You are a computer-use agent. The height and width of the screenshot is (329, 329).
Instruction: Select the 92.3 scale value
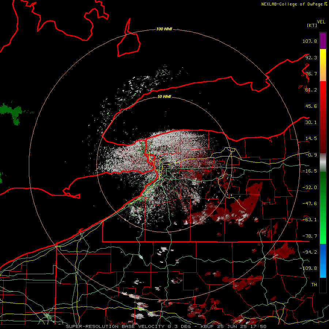[x=311, y=57]
